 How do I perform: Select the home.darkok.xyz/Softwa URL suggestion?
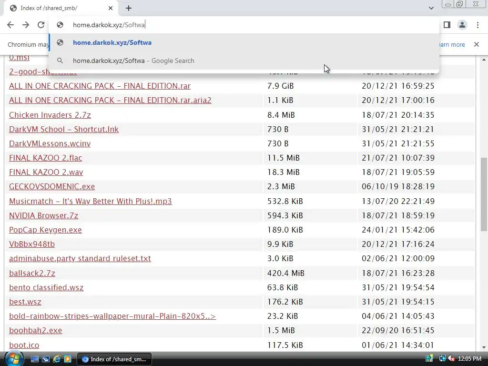(244, 42)
